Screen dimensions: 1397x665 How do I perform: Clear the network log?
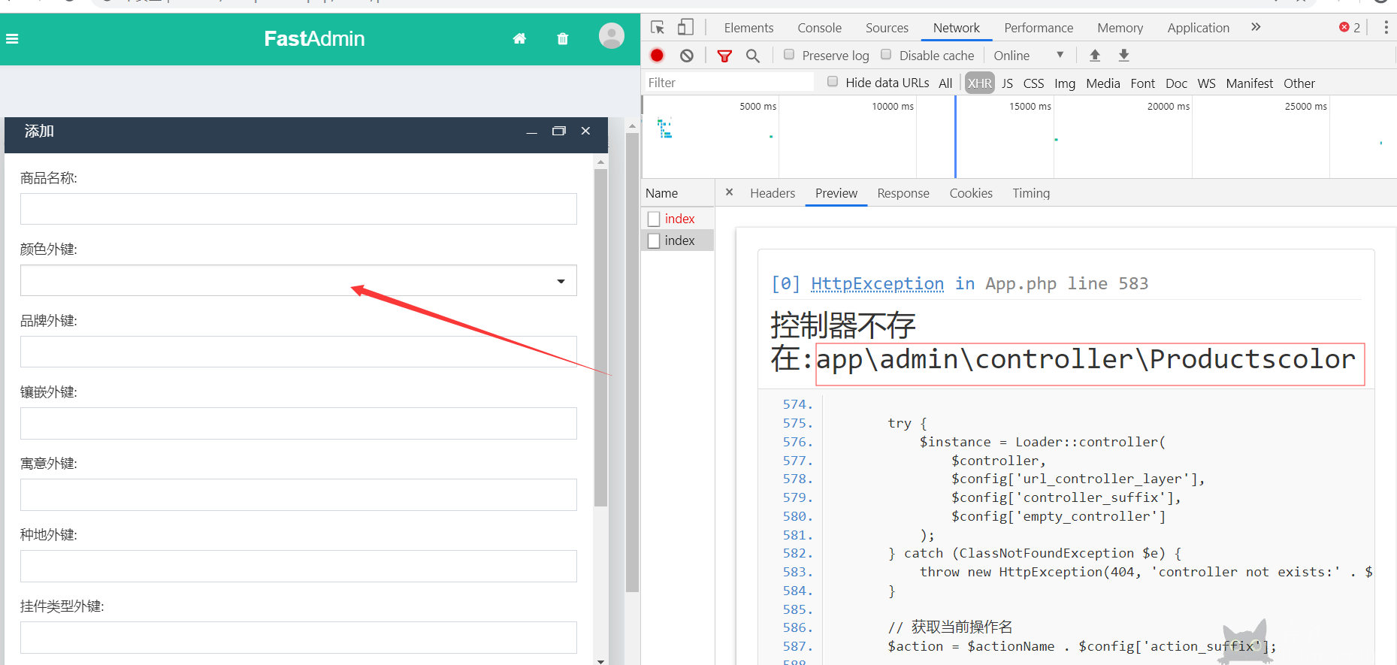(686, 56)
